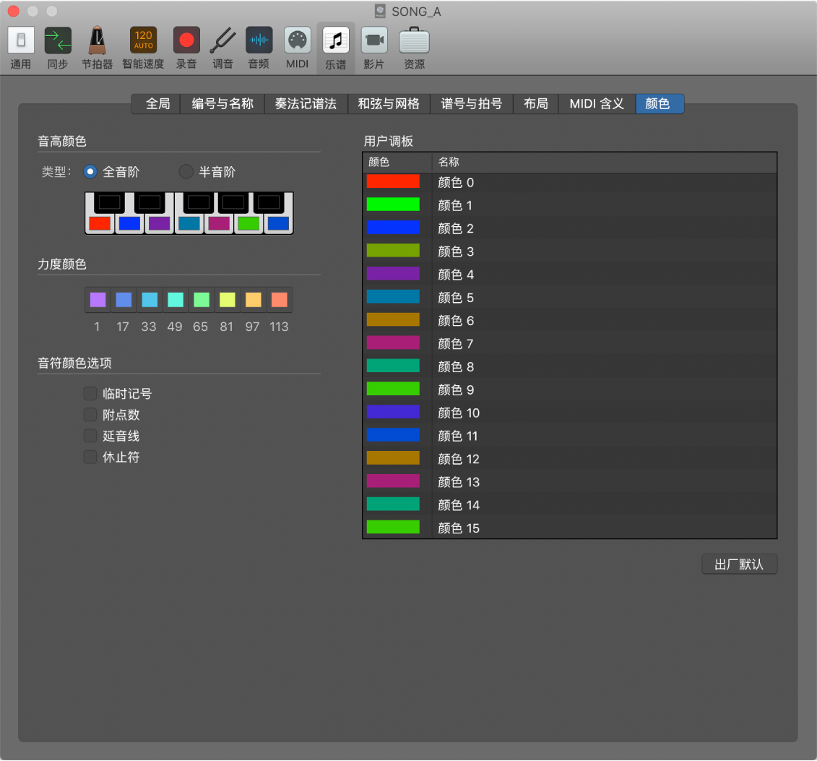This screenshot has width=817, height=761.
Task: Click the swatch for 颜色 10
Action: coord(393,412)
